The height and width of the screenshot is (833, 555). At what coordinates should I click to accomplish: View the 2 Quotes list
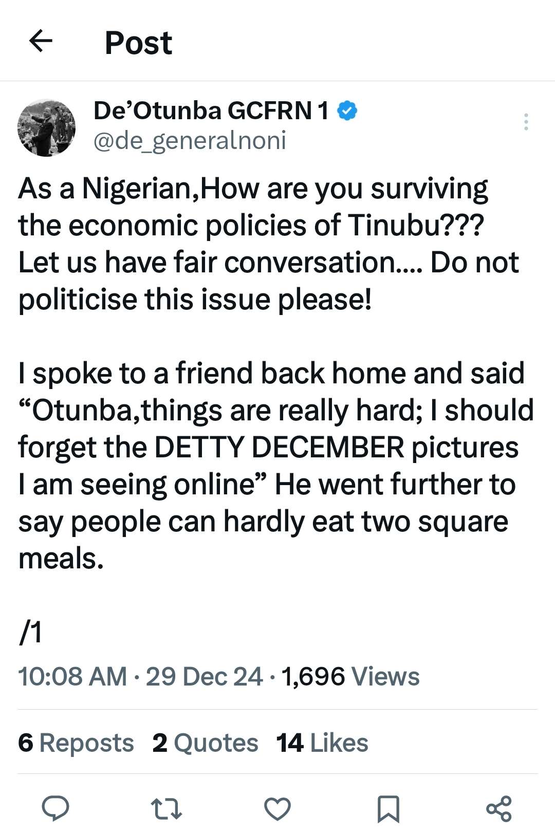[x=205, y=743]
